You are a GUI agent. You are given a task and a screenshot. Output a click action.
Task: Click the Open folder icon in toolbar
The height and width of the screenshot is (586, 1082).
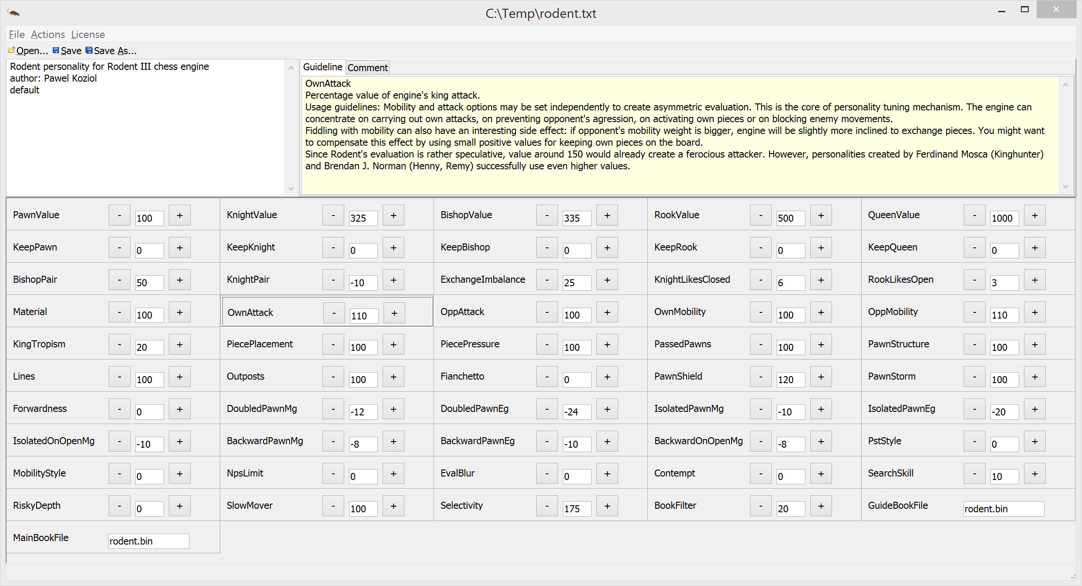pos(11,50)
